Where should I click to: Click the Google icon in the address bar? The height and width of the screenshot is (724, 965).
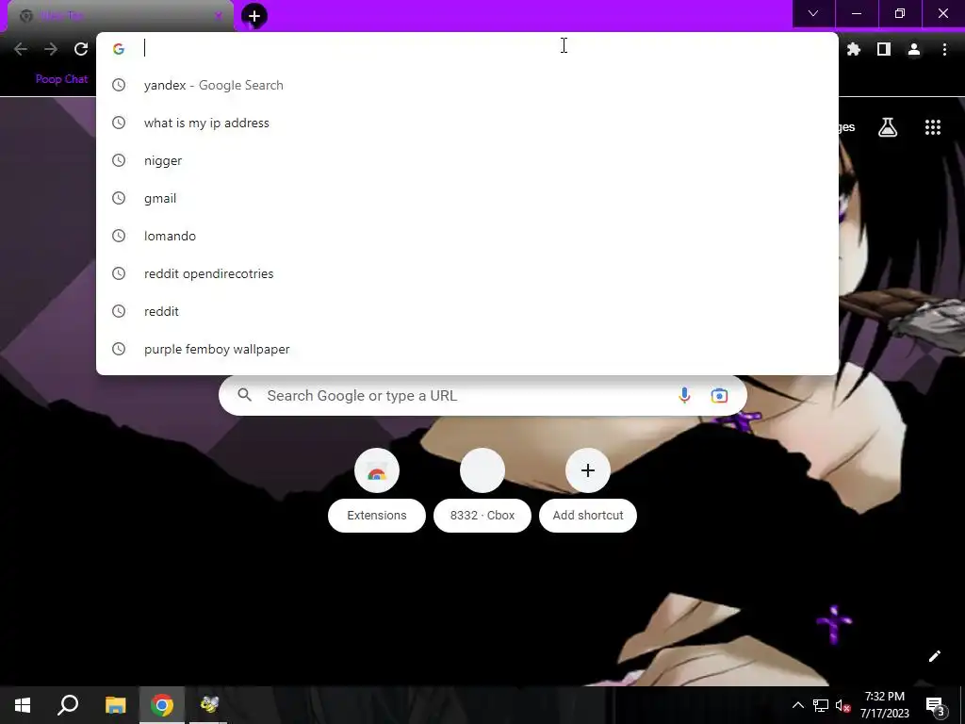(x=119, y=49)
